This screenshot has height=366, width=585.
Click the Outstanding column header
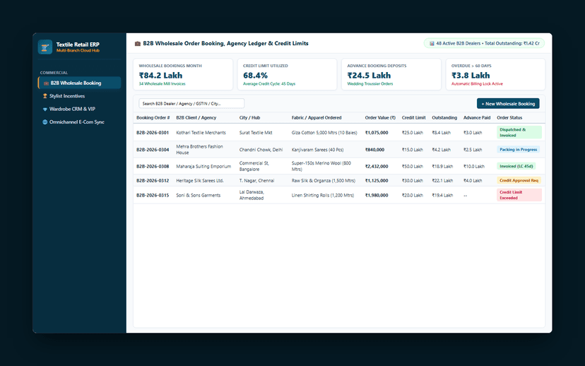click(x=444, y=117)
